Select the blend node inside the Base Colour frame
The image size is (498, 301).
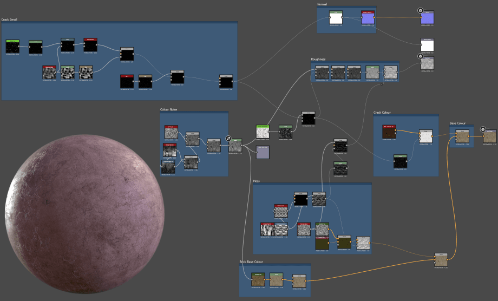coord(462,136)
